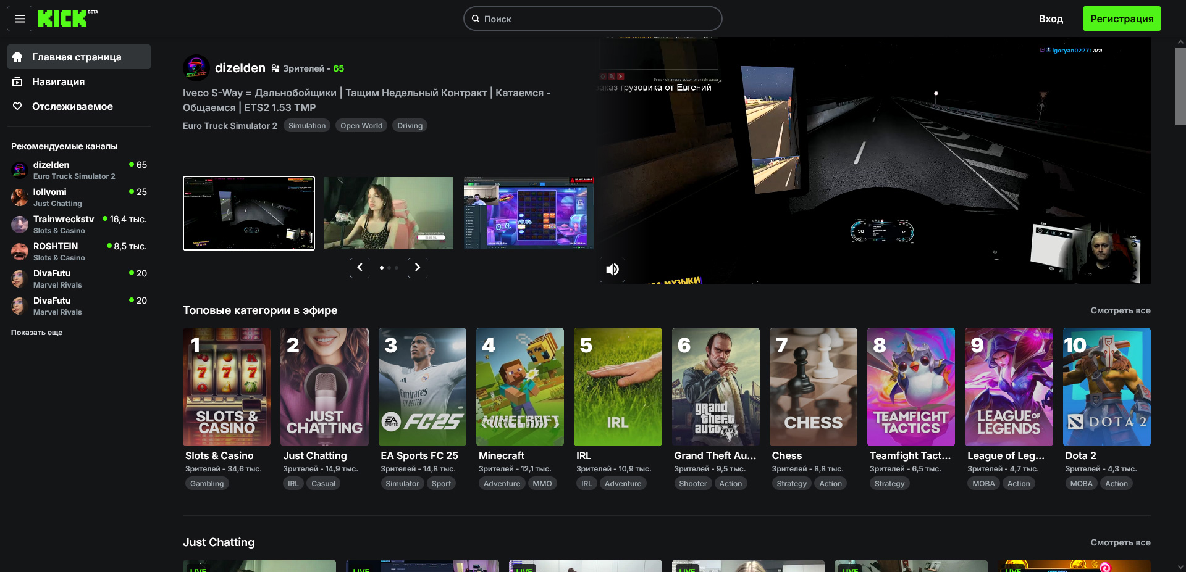Click the Поиск search field
The width and height of the screenshot is (1186, 572).
point(593,19)
